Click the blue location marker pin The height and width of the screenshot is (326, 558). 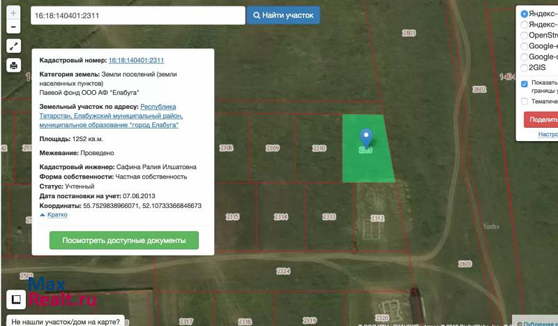pos(365,138)
